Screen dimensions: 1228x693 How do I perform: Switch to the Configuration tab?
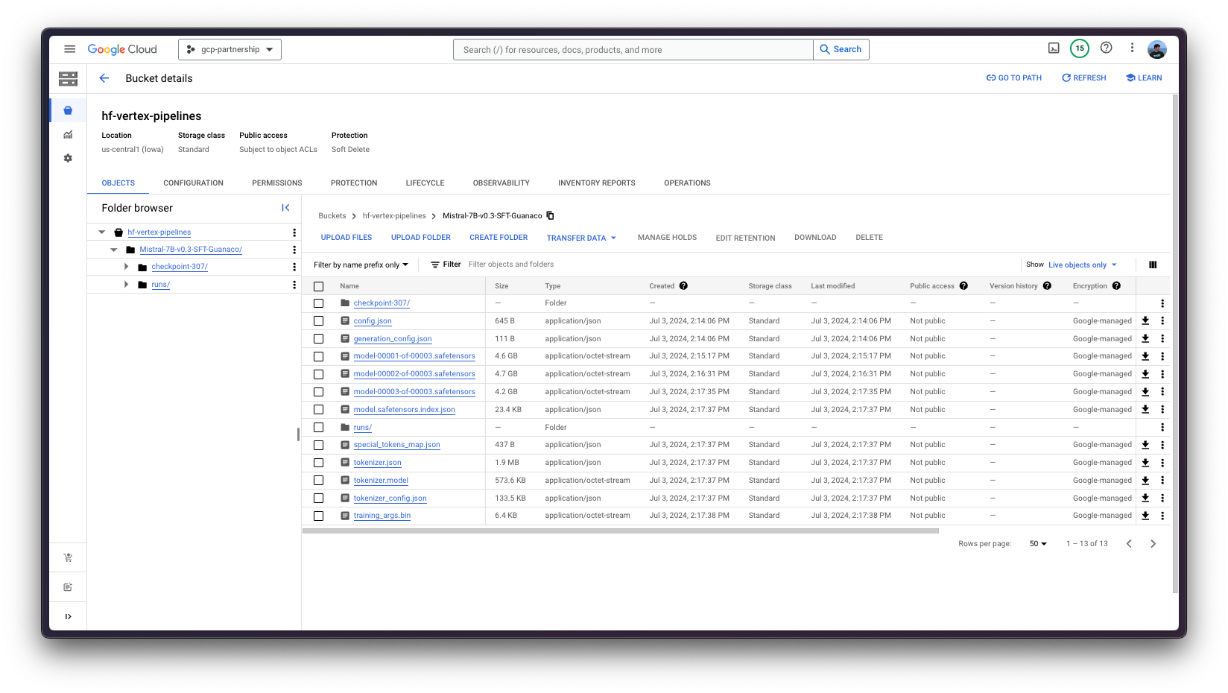[x=194, y=183]
